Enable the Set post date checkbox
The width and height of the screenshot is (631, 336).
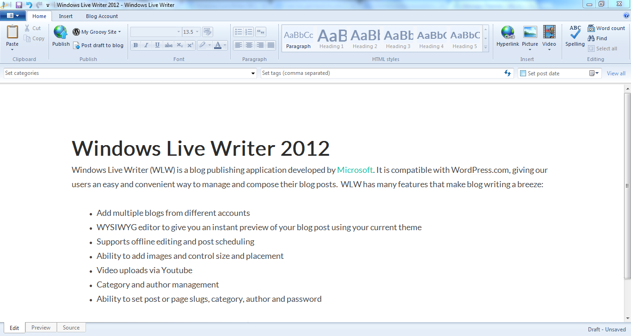click(523, 73)
